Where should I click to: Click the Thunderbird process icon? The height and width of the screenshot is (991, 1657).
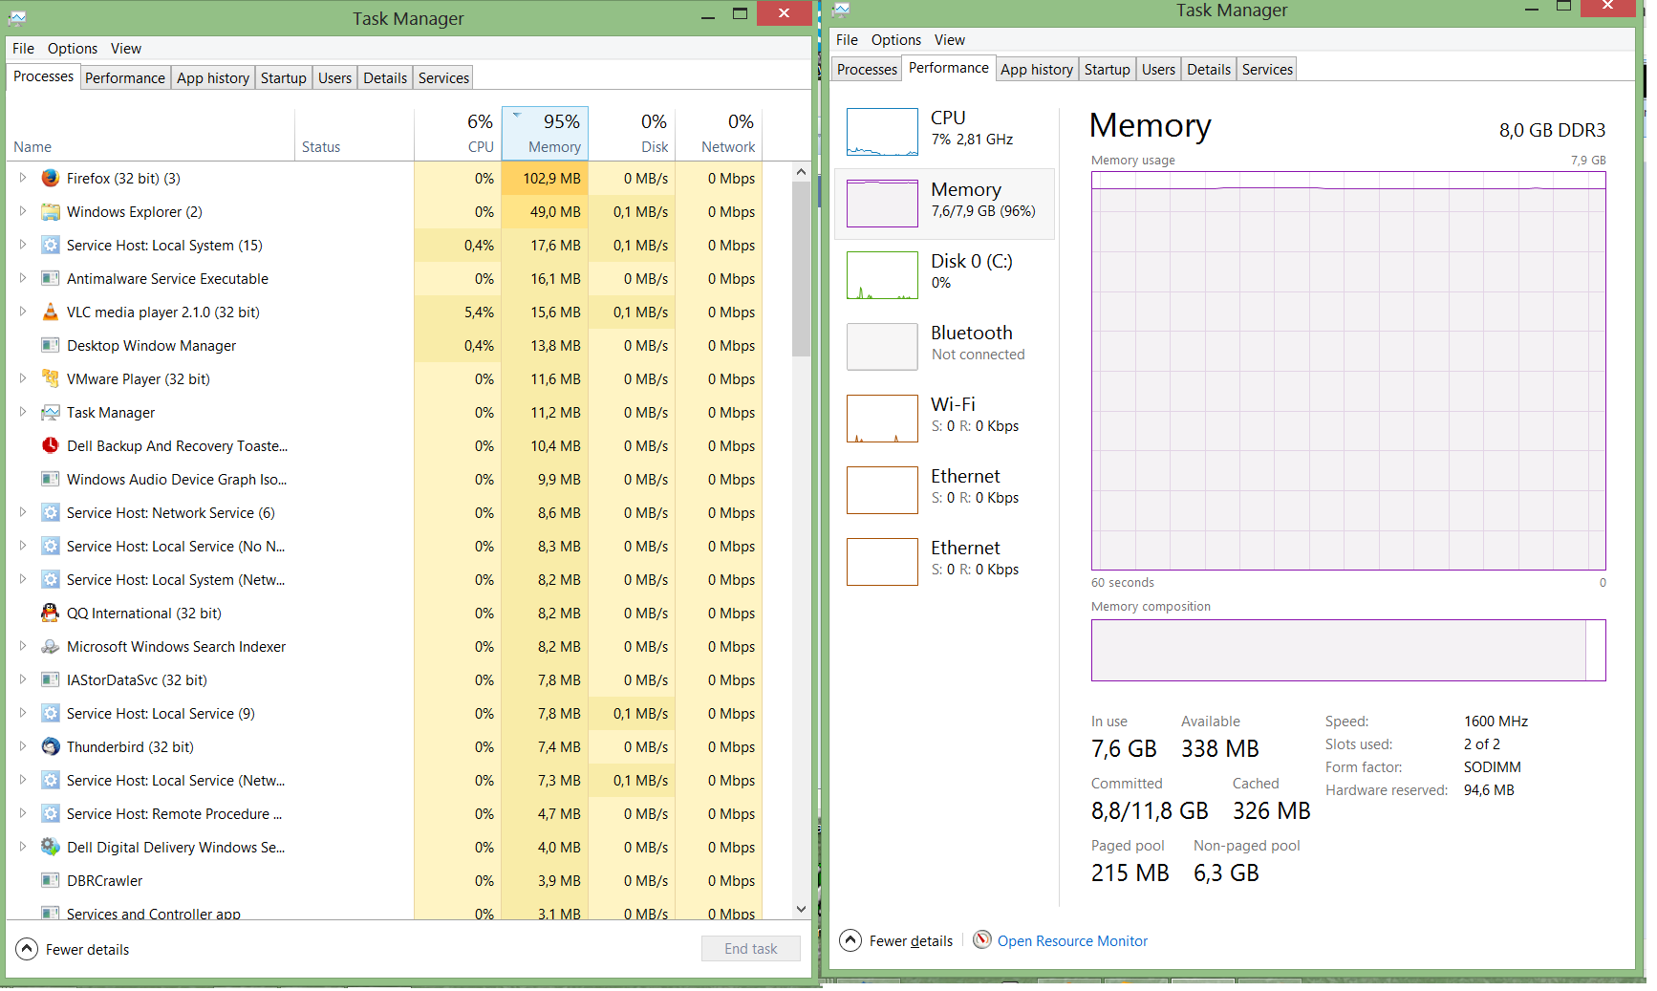[51, 746]
